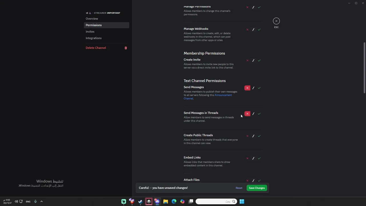Click the Windows taskbar search box
Image resolution: width=366 pixels, height=206 pixels.
tap(216, 201)
